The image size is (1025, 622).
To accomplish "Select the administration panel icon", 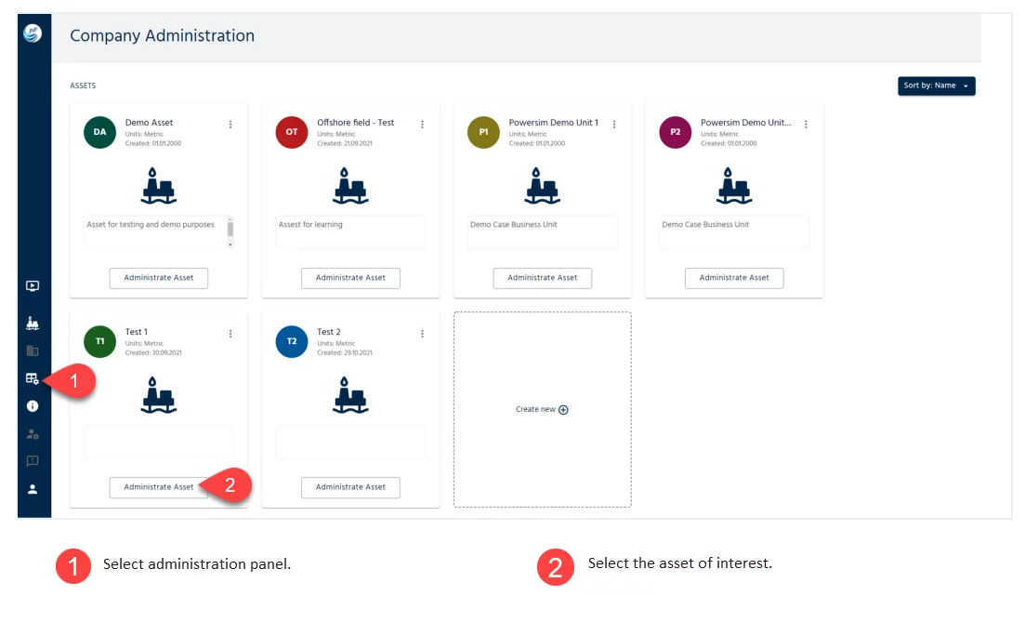I will [x=32, y=378].
